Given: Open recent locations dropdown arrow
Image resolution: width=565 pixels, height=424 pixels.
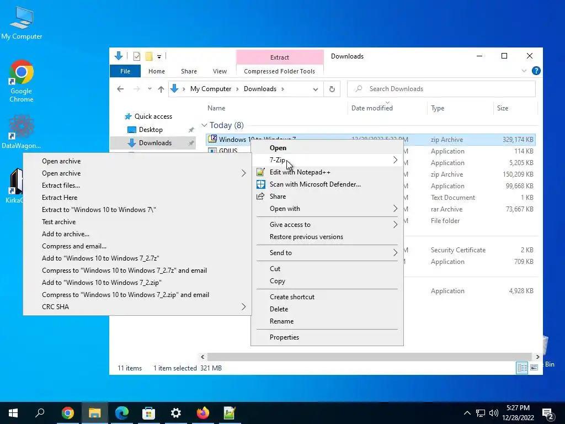Looking at the screenshot, I should tap(150, 89).
